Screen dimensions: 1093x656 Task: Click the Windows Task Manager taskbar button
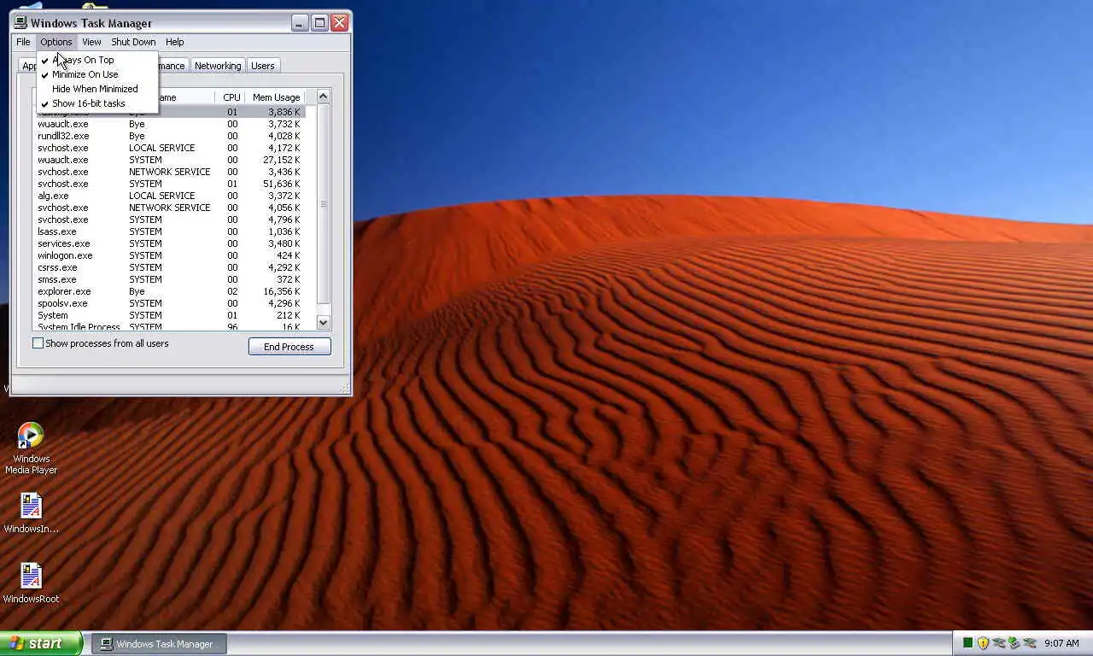tap(160, 644)
